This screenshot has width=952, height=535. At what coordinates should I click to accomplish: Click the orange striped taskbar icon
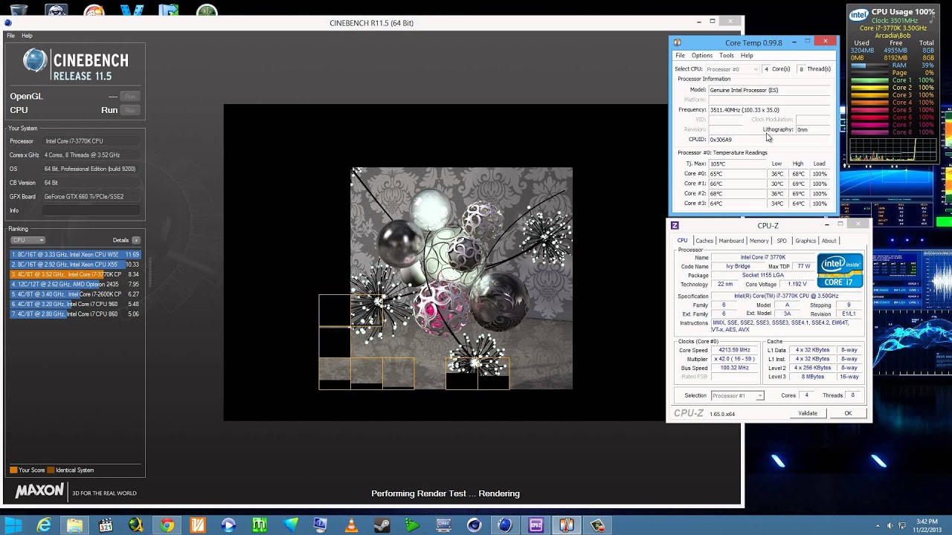[x=197, y=525]
